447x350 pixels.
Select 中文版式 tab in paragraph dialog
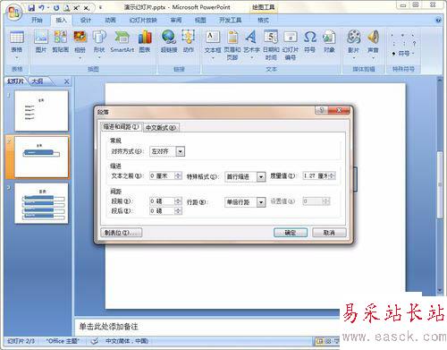161,128
